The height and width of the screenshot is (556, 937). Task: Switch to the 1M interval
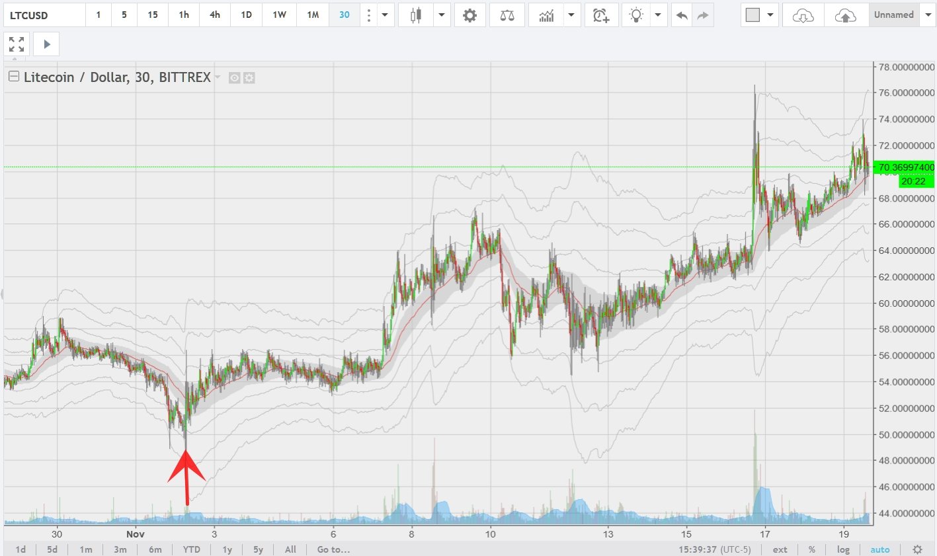click(x=313, y=15)
